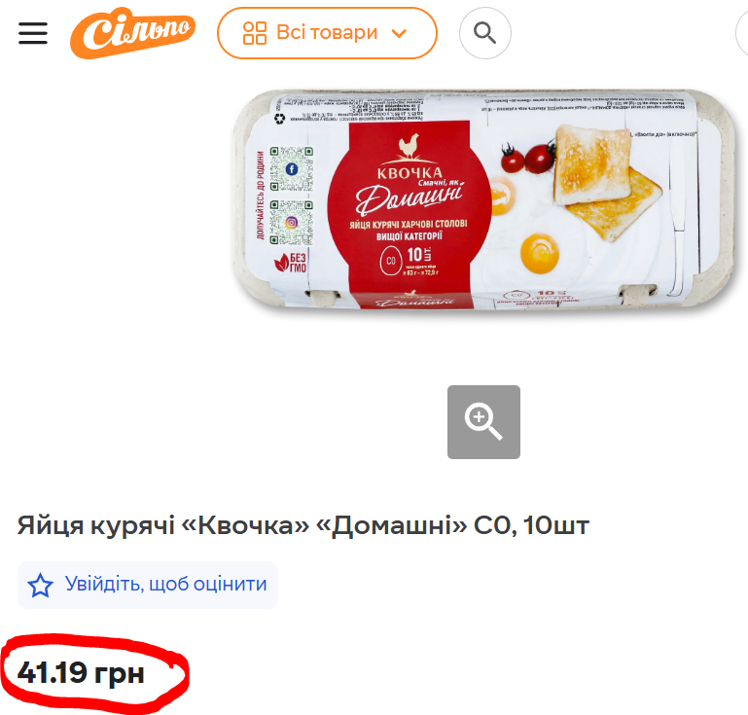748x715 pixels.
Task: Follow the Увійдіть, щоб оцінити link
Action: click(x=165, y=584)
